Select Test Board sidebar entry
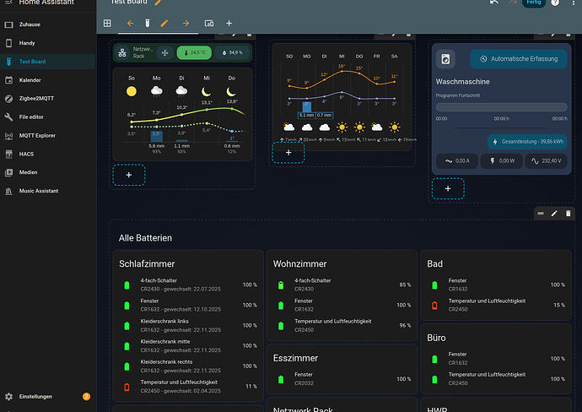 point(47,62)
